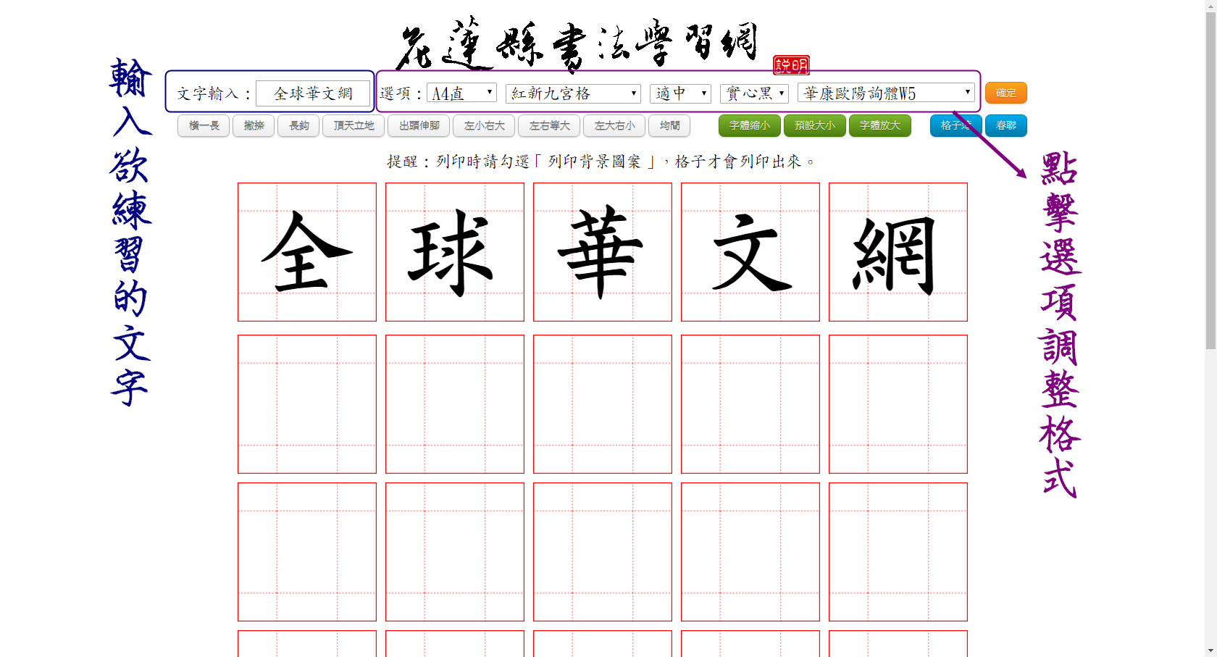
Task: Click the 字體縮小 shrink font button
Action: click(x=748, y=125)
